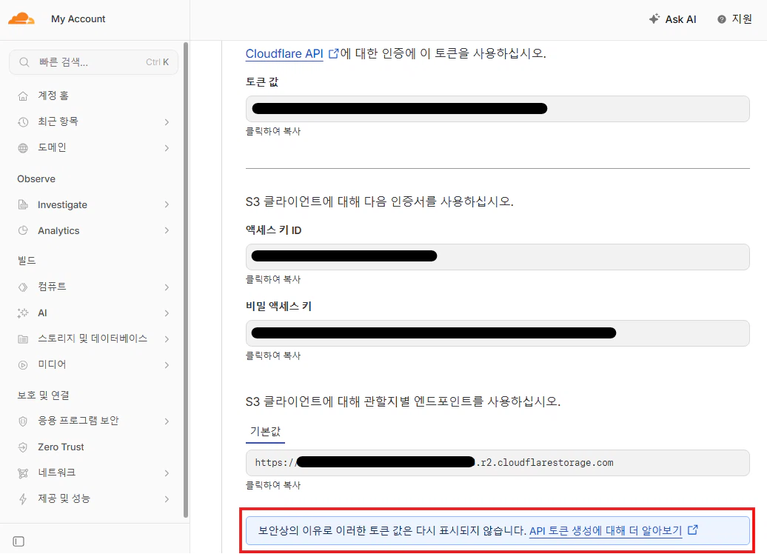Open API 토큰 생성에 대해 더 알아보기 link
The width and height of the screenshot is (767, 554).
pos(606,530)
